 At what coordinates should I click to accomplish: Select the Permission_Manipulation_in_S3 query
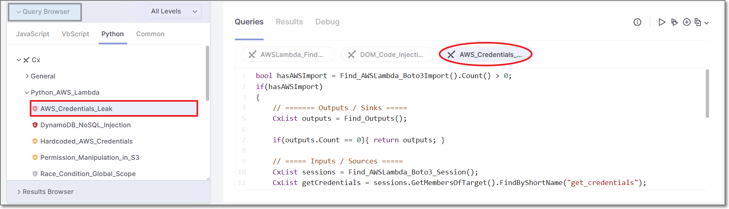(90, 157)
